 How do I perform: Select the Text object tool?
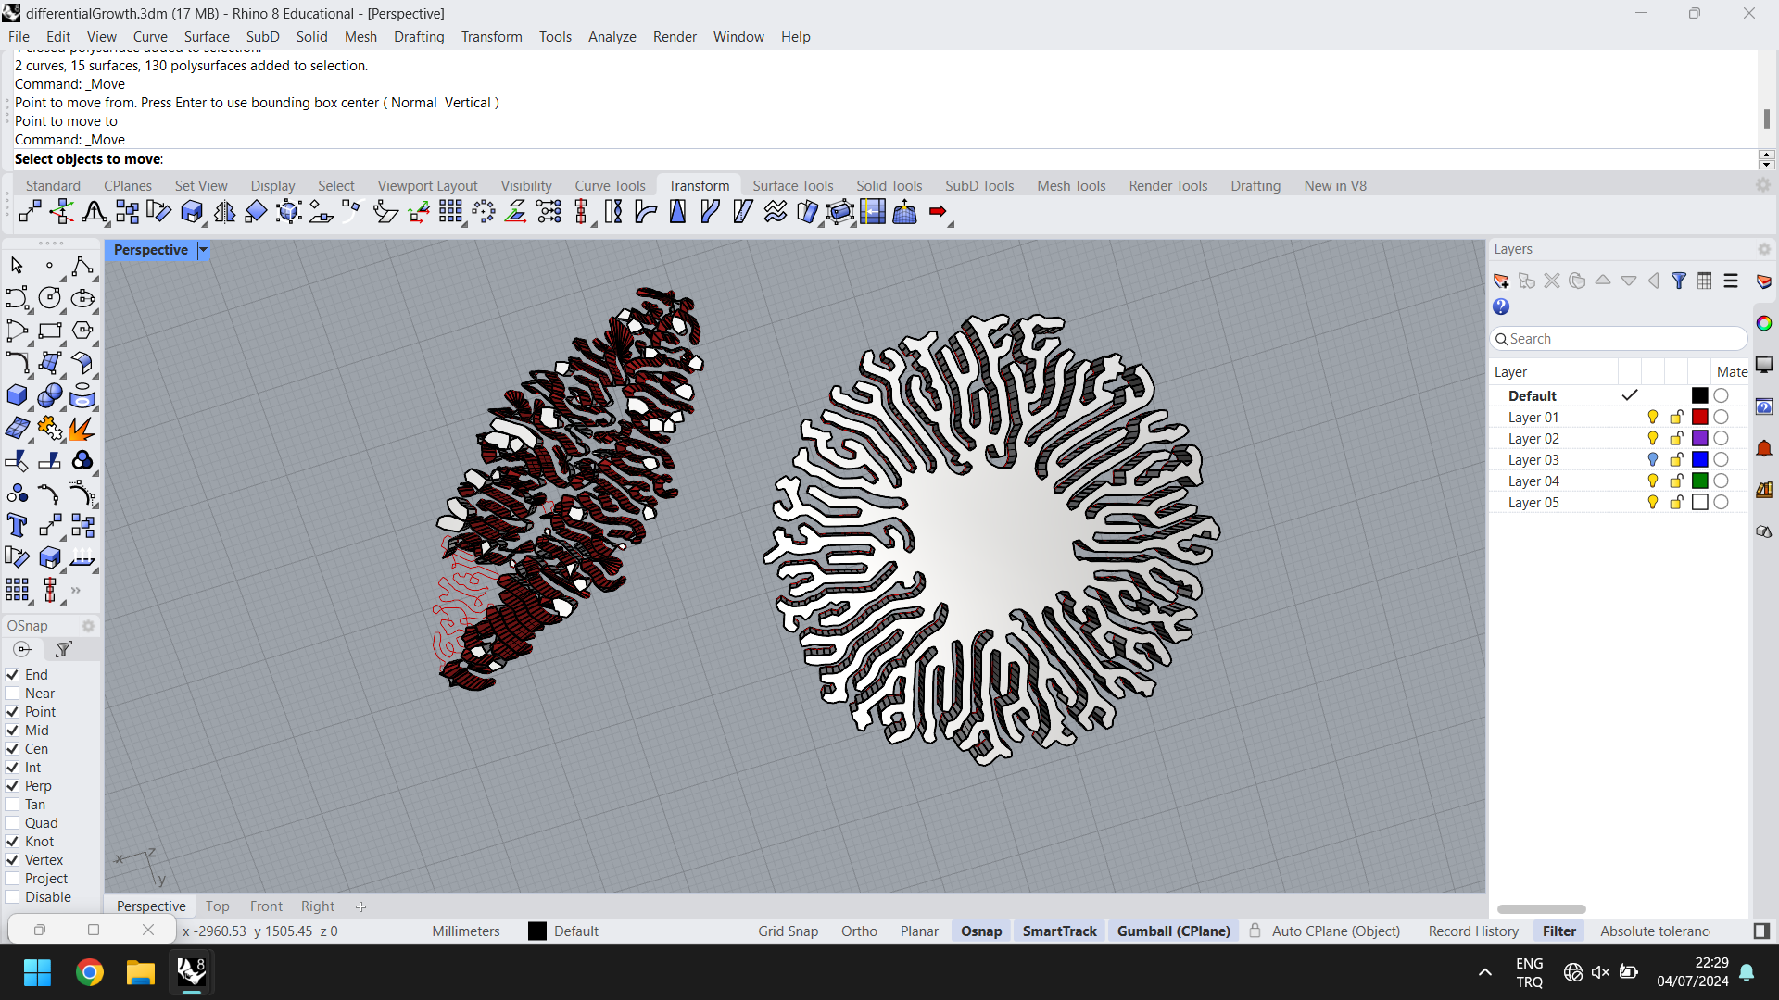17,526
